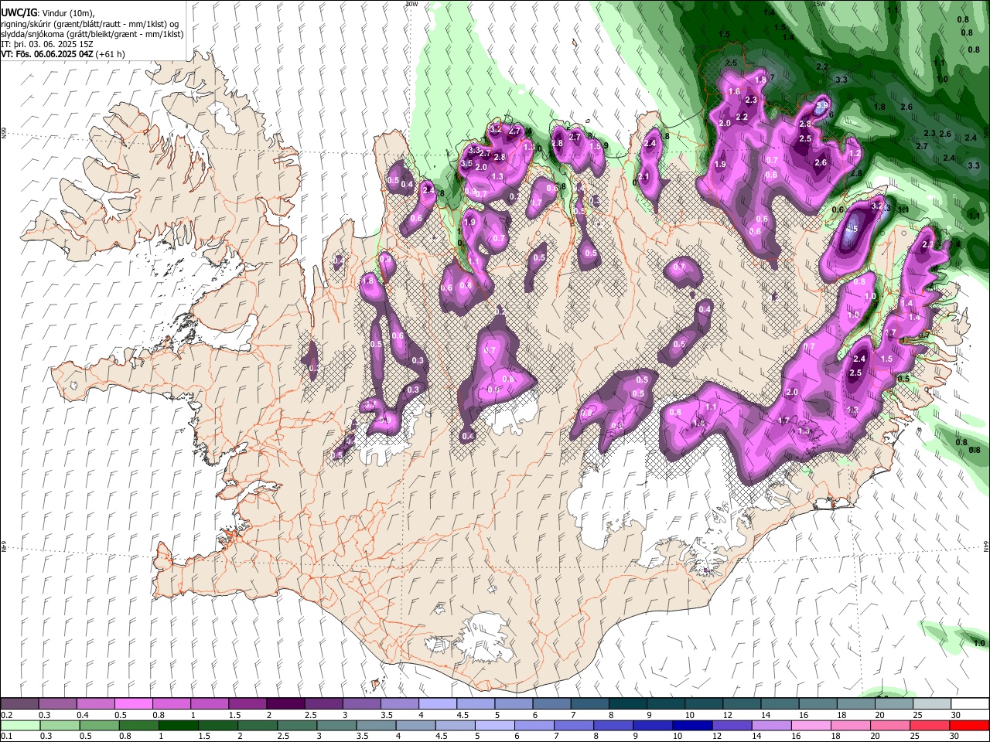The image size is (990, 742).
Task: Click the 3.5 precipitation value on the map
Action: [x=466, y=164]
